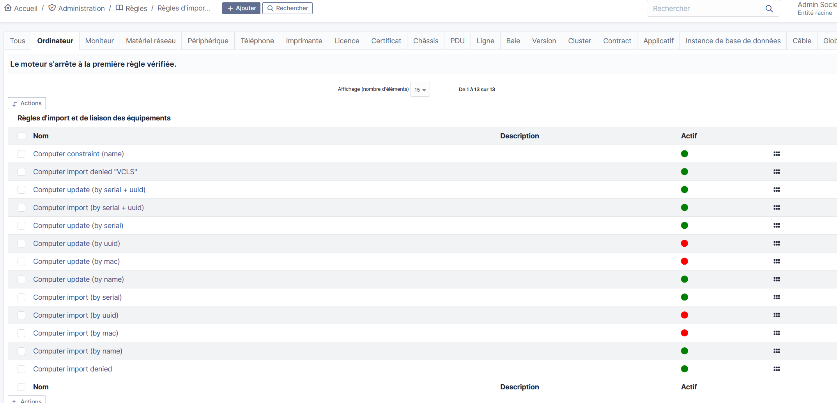Open the Téléphone tab

257,41
